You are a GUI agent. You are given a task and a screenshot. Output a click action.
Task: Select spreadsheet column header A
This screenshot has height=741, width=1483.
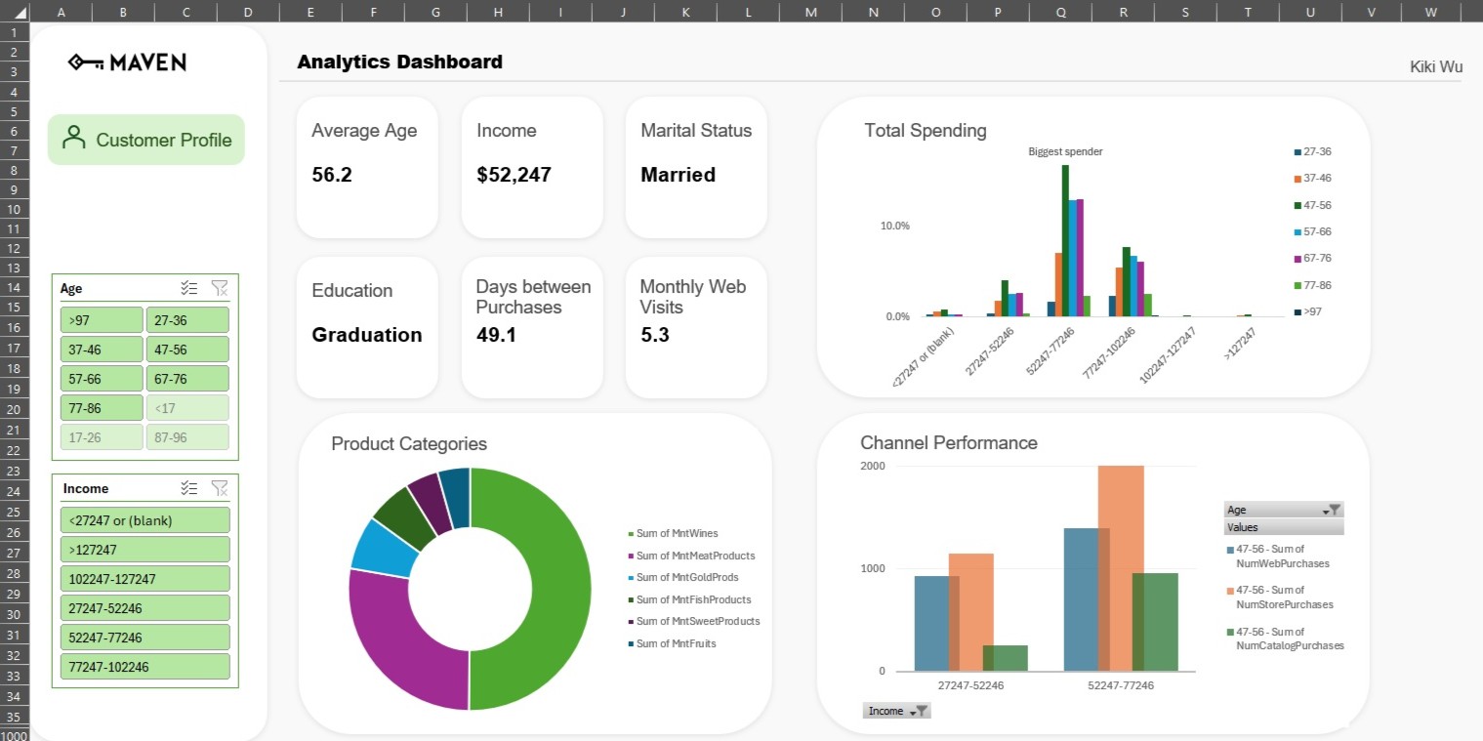[61, 12]
